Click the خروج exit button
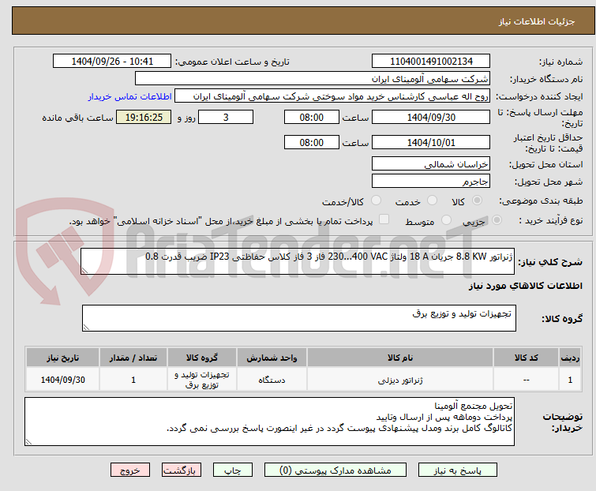 pos(130,470)
